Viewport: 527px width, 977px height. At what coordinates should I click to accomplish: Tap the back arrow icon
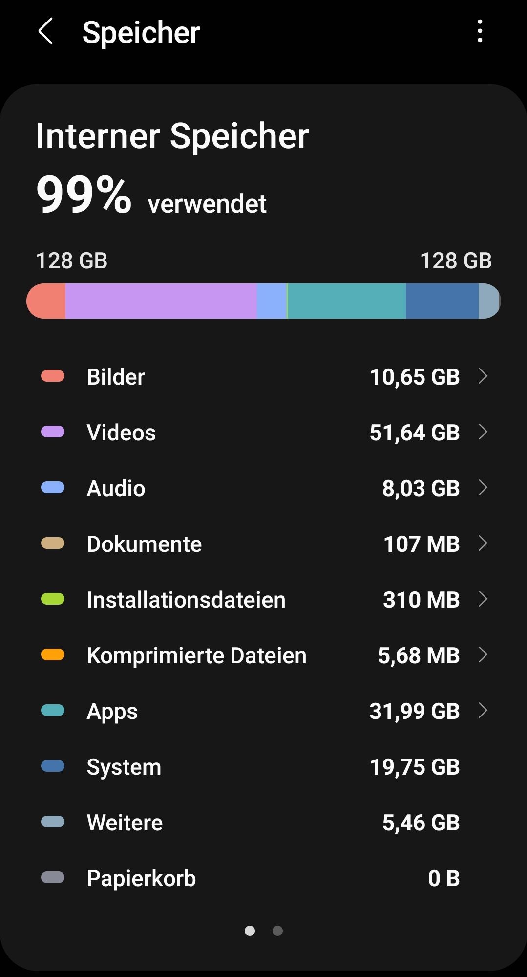[45, 32]
